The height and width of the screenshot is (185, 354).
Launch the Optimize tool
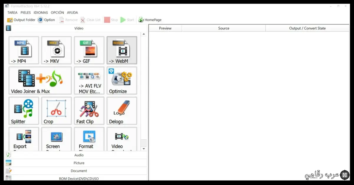tap(122, 80)
